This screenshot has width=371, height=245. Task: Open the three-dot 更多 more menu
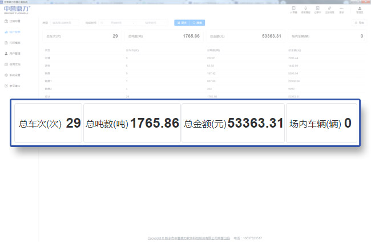[x=341, y=10]
